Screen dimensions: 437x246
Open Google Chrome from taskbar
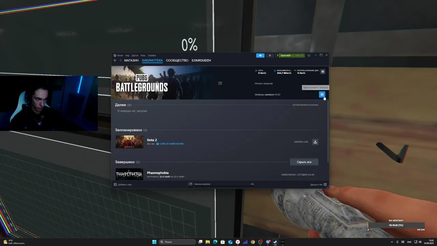pos(253,242)
